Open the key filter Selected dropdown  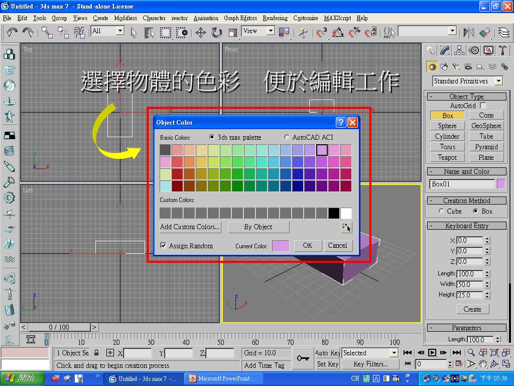pos(394,353)
